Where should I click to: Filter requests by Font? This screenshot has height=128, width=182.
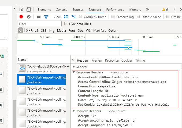pos(72,30)
